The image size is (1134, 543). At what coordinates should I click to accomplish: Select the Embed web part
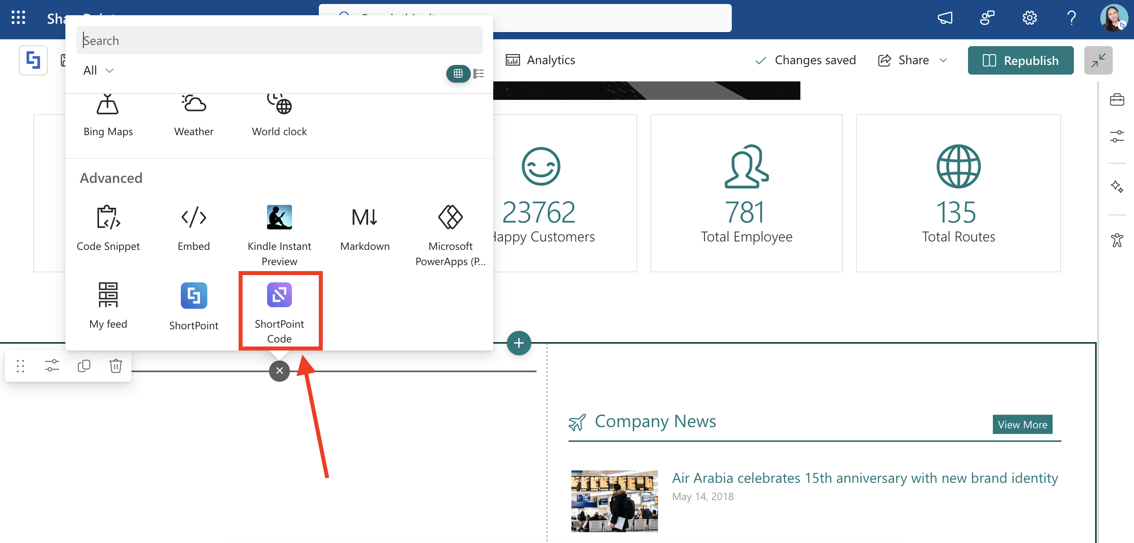coord(194,228)
